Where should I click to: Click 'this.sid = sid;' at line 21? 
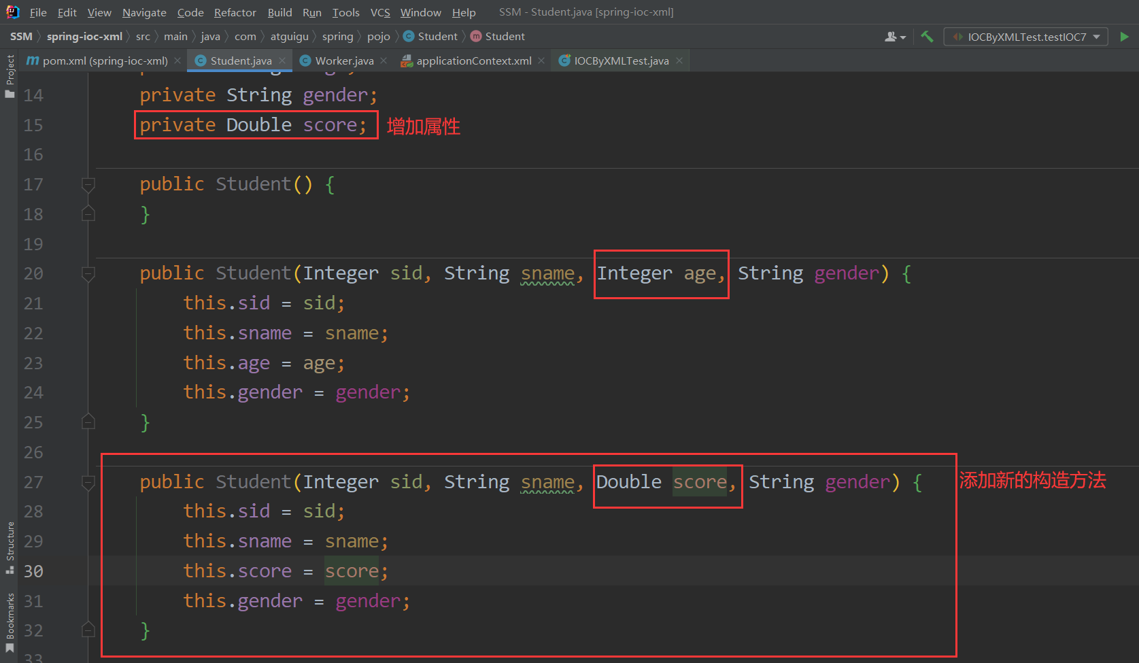coord(264,303)
